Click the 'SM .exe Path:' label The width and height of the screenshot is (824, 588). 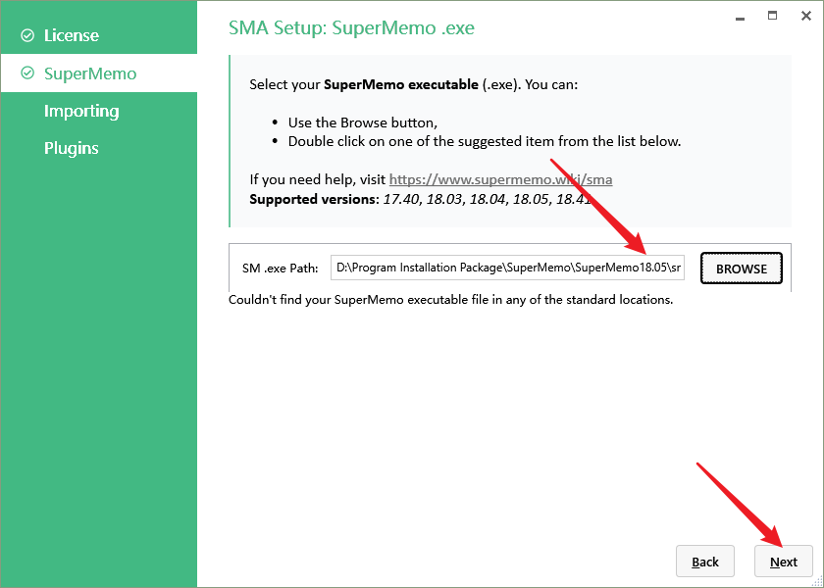[280, 269]
